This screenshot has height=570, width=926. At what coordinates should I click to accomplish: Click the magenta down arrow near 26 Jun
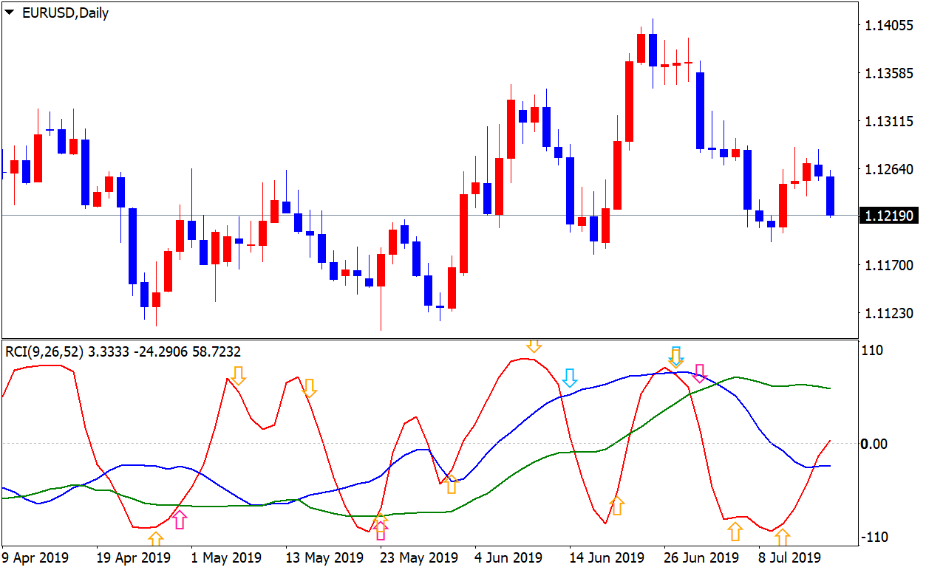[x=700, y=373]
